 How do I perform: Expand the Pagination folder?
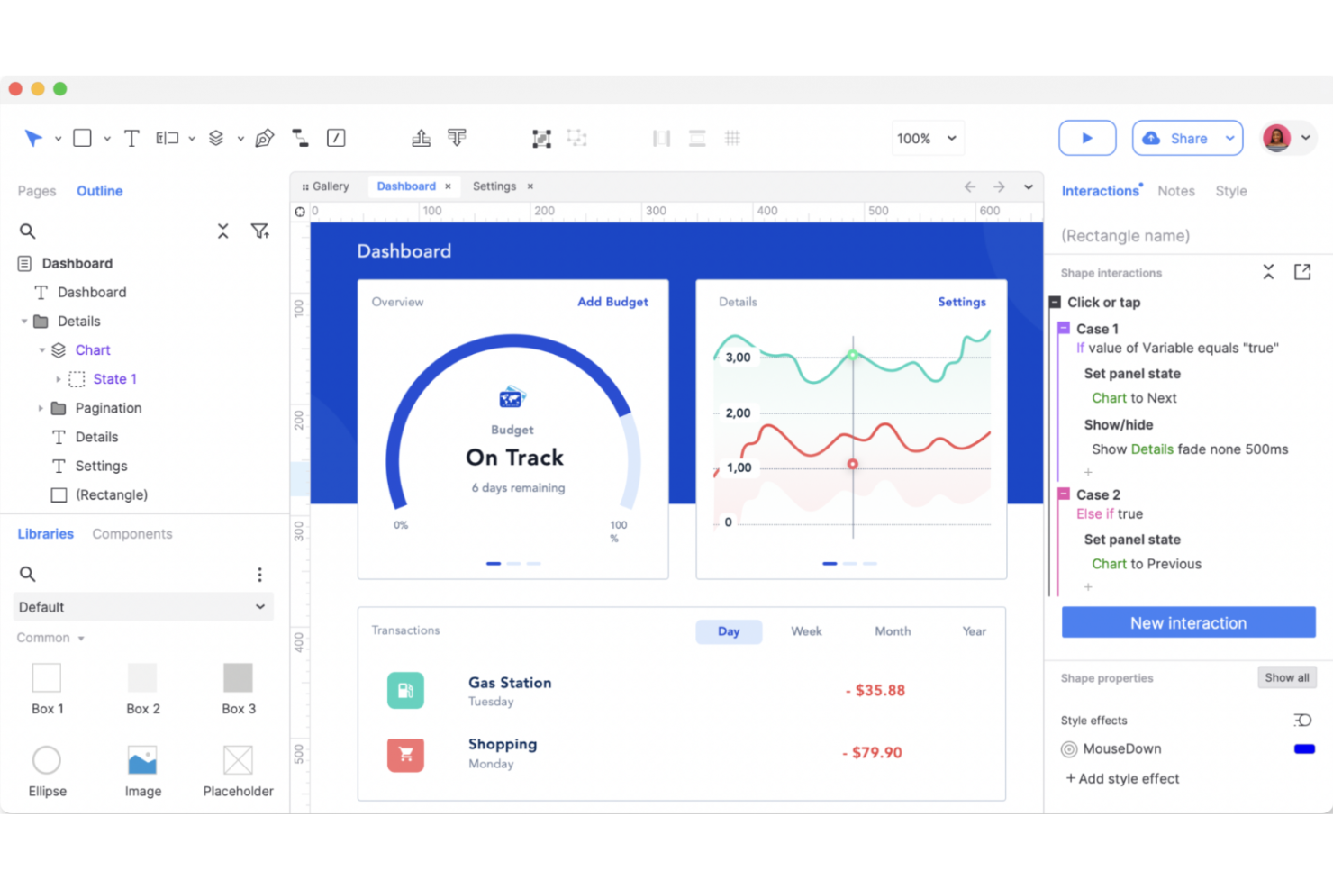click(x=41, y=408)
